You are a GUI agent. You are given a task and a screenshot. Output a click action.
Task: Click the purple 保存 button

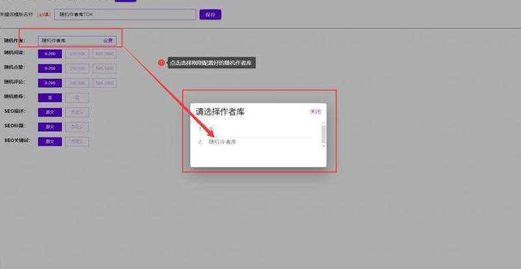tap(210, 14)
